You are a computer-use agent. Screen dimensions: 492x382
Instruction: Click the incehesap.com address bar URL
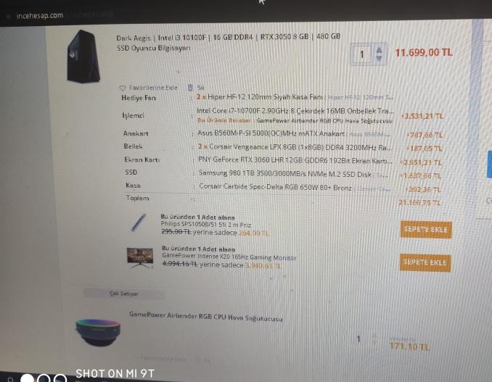pos(40,15)
